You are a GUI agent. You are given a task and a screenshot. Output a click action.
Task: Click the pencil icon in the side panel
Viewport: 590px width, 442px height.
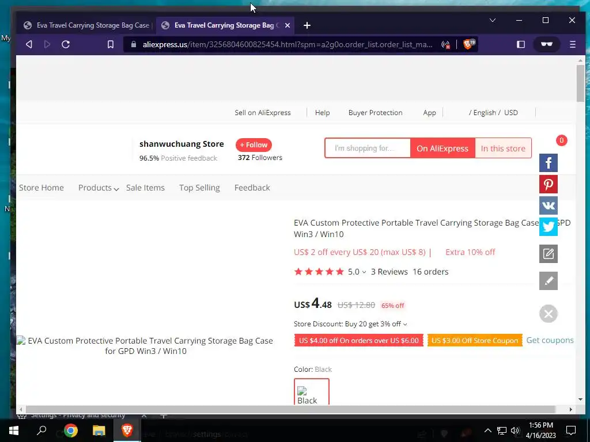click(549, 281)
